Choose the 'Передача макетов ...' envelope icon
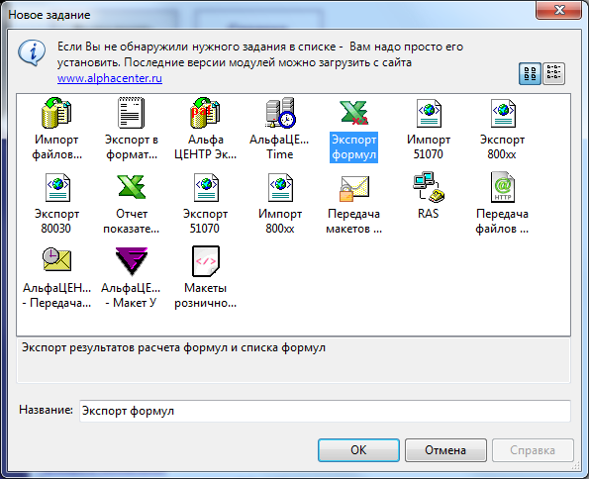Viewport: 589px width, 479px height. (353, 188)
